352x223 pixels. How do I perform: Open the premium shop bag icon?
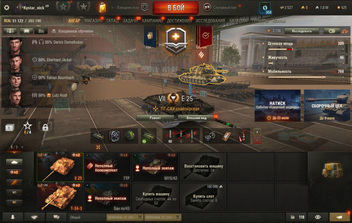pos(102,7)
